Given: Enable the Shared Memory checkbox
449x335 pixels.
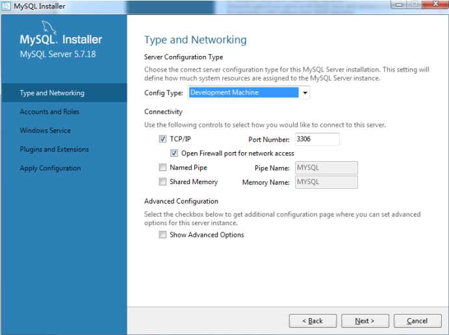Looking at the screenshot, I should click(x=162, y=181).
